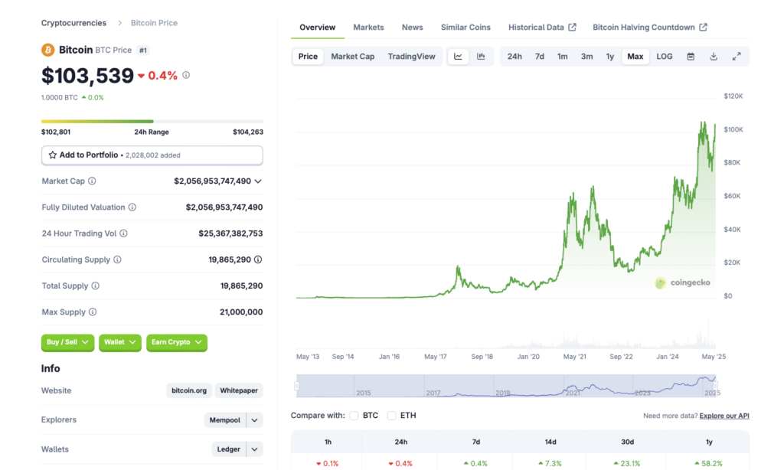
Task: Switch to the Overview tab
Action: (x=318, y=28)
